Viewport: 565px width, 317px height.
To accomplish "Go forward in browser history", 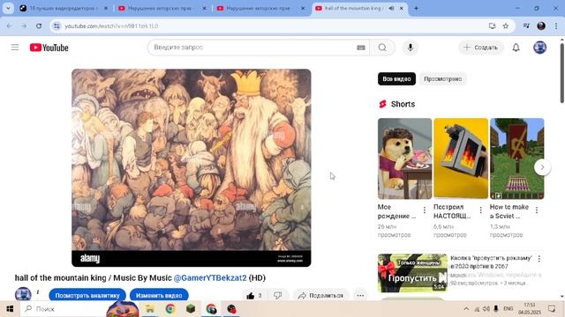I will click(x=24, y=26).
